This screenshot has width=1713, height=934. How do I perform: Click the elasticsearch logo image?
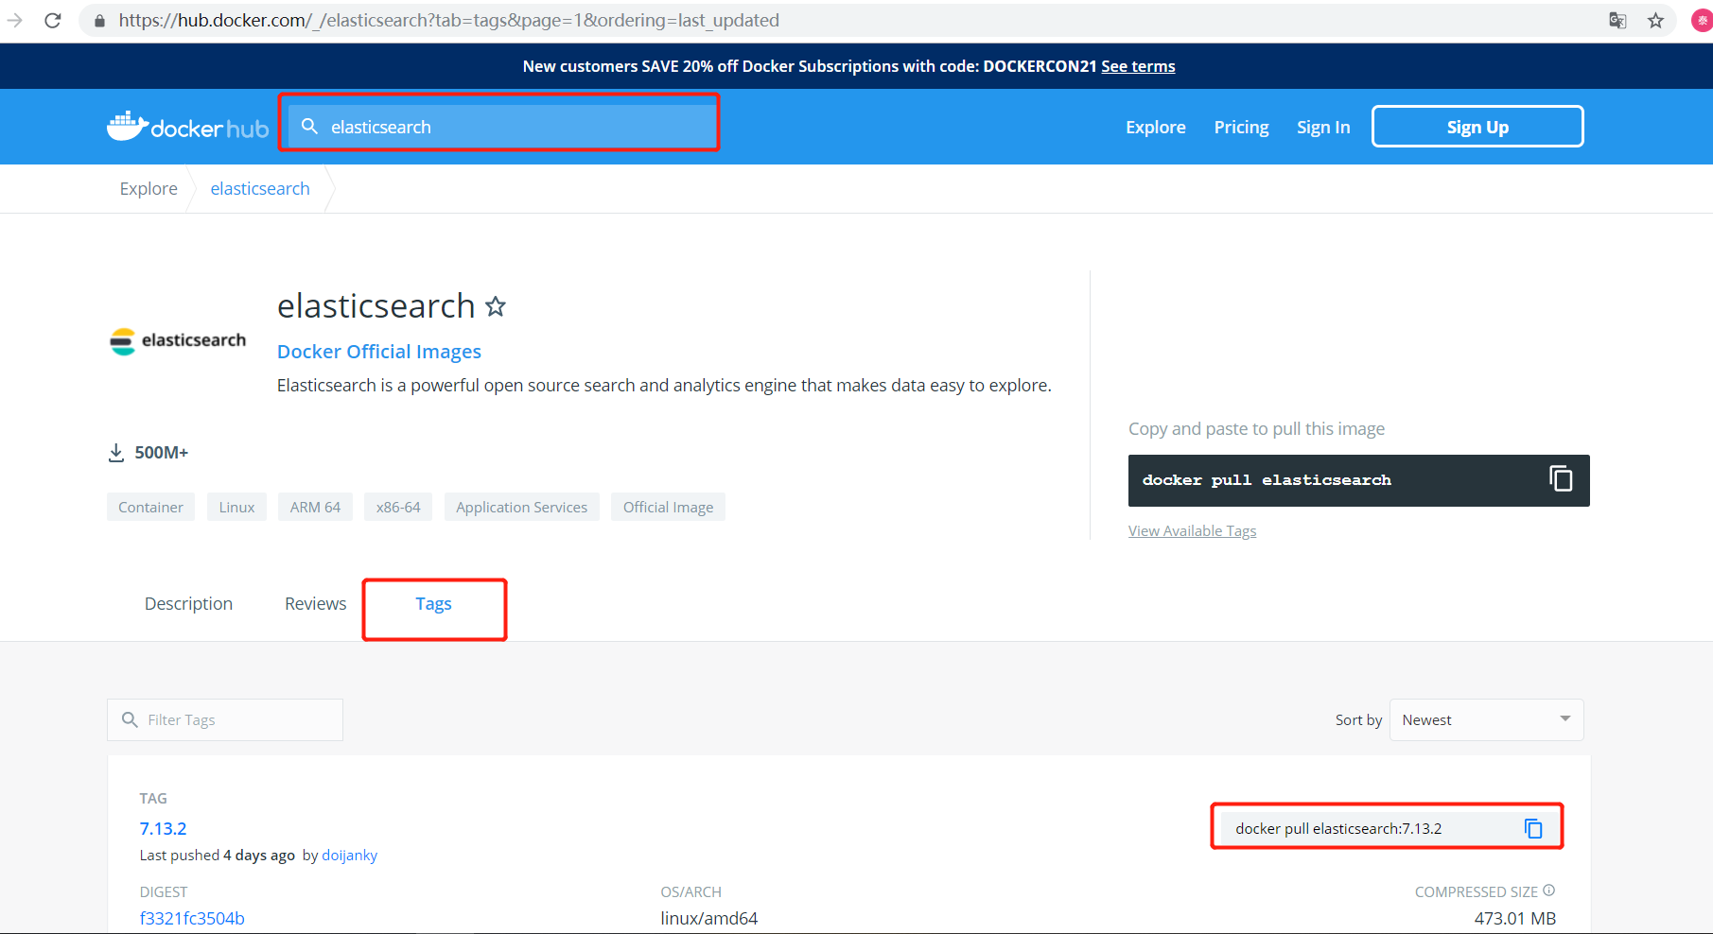click(178, 341)
